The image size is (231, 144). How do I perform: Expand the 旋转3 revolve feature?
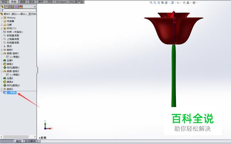coord(2,89)
